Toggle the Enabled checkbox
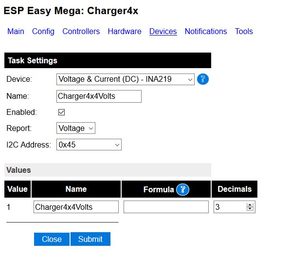The height and width of the screenshot is (276, 308). click(61, 112)
